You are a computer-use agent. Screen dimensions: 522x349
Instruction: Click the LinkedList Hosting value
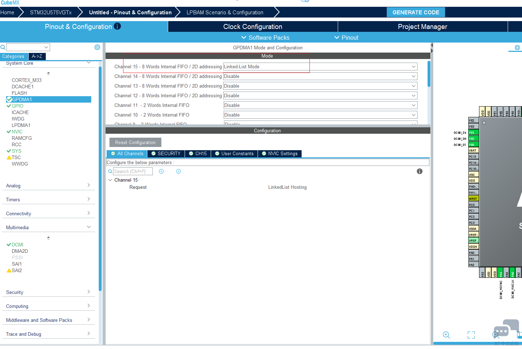(x=287, y=187)
